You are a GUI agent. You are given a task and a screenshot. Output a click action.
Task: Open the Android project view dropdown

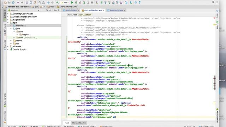point(24,10)
